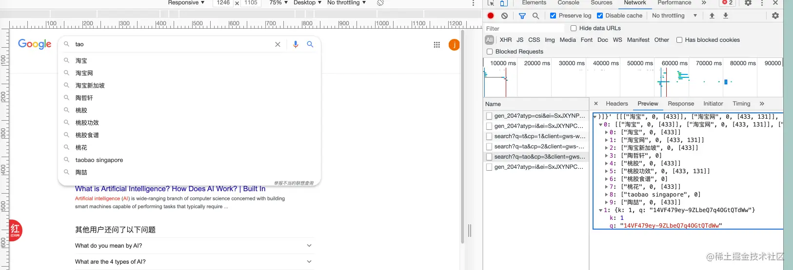Clear the network log
This screenshot has height=270, width=793.
click(x=505, y=16)
